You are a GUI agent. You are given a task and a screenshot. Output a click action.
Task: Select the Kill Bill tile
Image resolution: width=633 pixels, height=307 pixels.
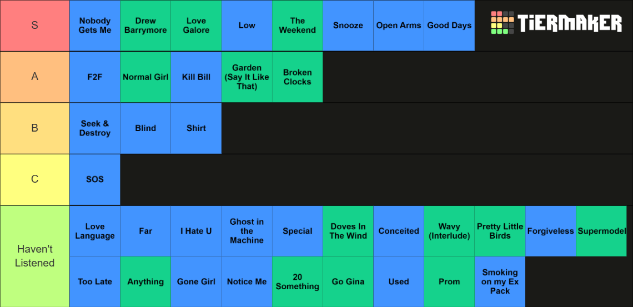(196, 77)
